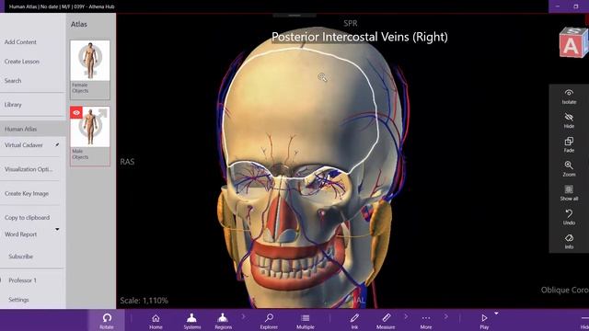
Task: Click the Play button
Action: point(484,321)
